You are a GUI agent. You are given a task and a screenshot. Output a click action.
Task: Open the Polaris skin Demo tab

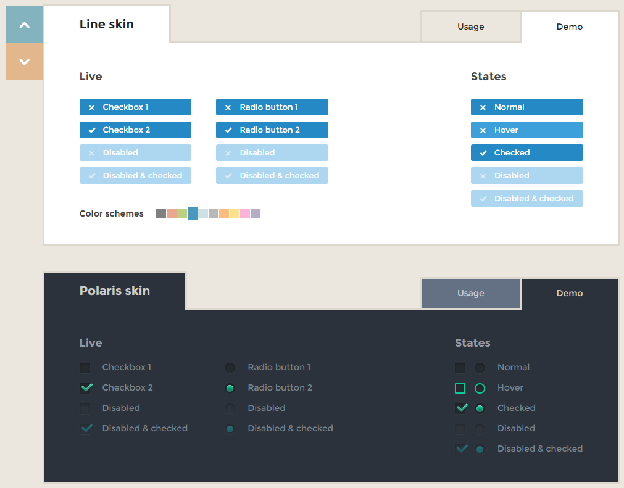point(570,293)
